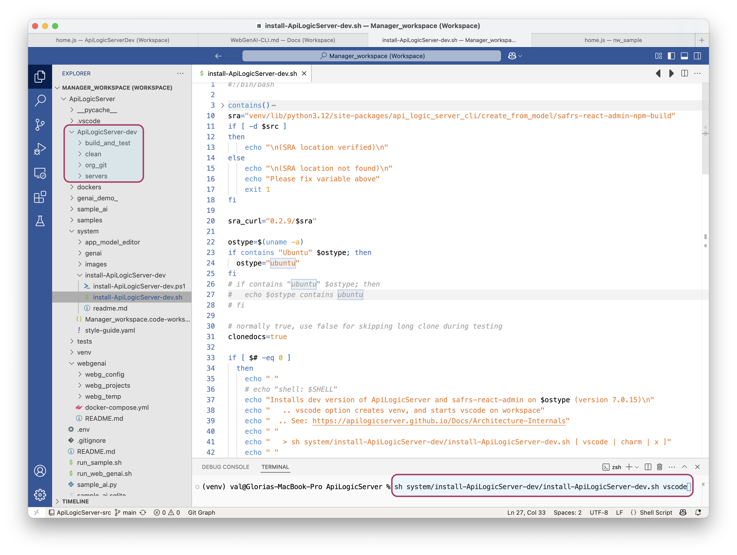Switch to the DEBUG CONSOLE tab

(x=225, y=467)
